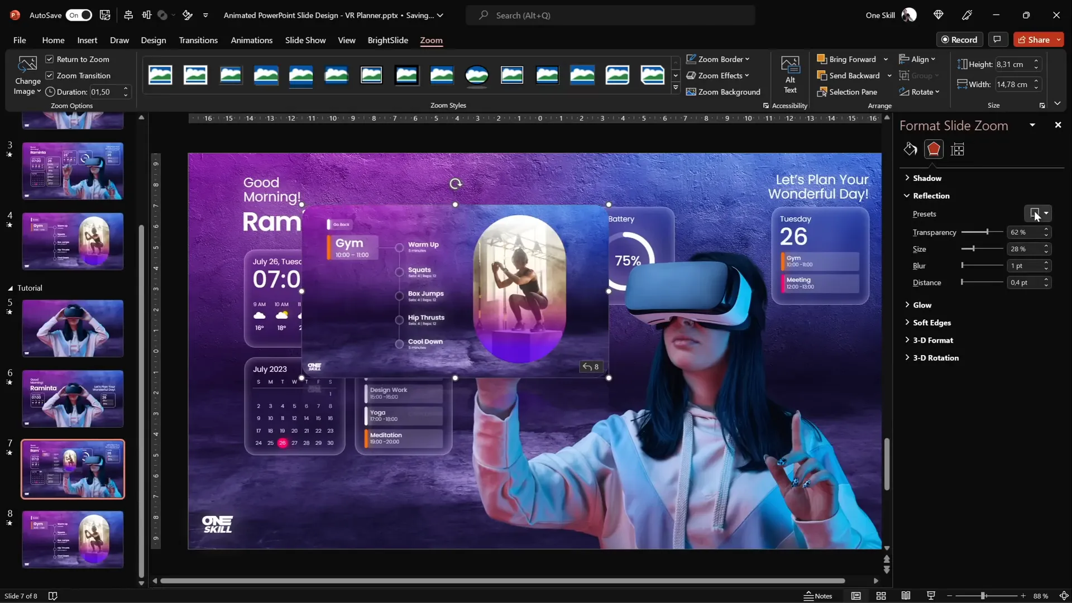The width and height of the screenshot is (1072, 603).
Task: Close the Format Slide Zoom pane
Action: pyautogui.click(x=1057, y=125)
